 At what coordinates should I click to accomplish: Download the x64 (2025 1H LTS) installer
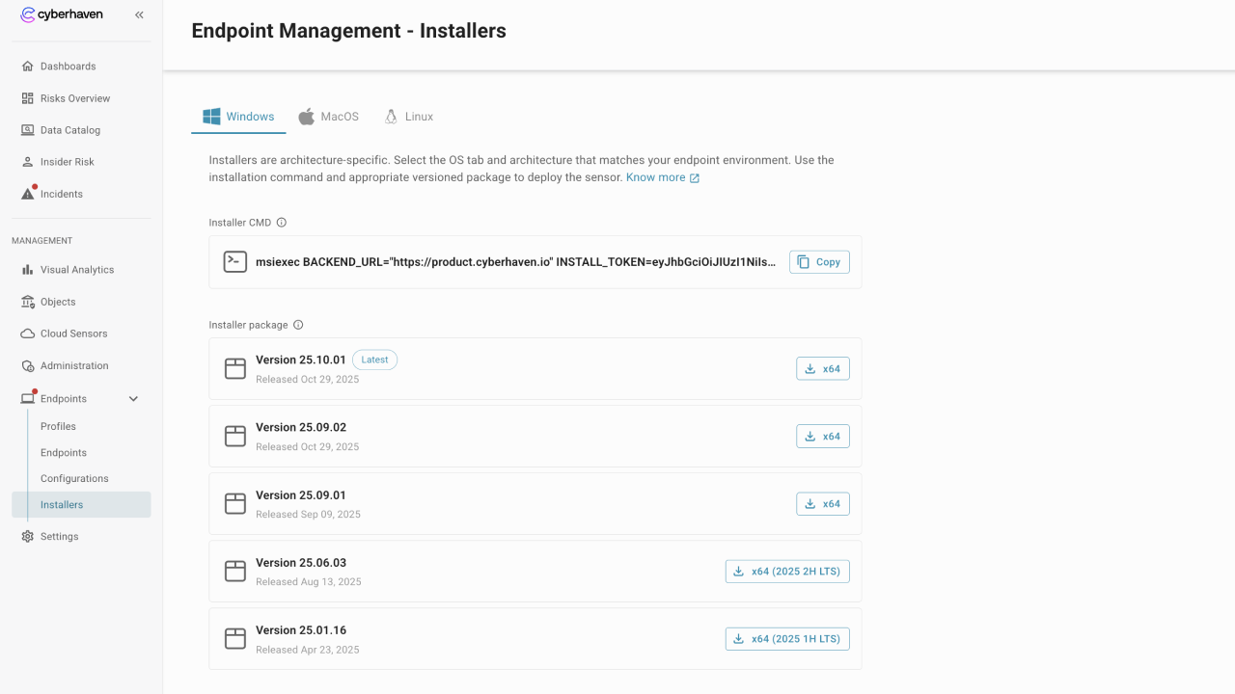point(786,639)
